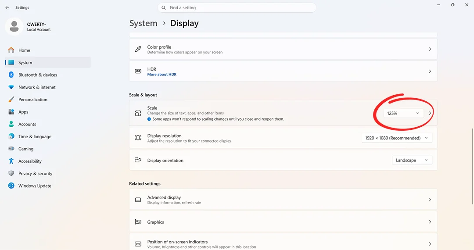Viewport: 474px width, 250px height.
Task: Minimize the Settings window
Action: 438,5
